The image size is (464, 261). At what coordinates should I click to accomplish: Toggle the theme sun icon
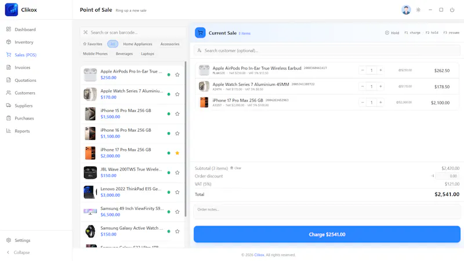click(x=418, y=10)
